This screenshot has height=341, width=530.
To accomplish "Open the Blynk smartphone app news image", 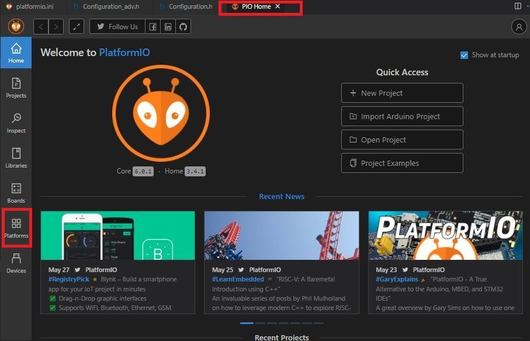I will 117,236.
